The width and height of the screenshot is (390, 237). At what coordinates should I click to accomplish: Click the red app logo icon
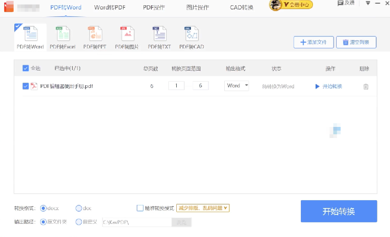click(9, 6)
